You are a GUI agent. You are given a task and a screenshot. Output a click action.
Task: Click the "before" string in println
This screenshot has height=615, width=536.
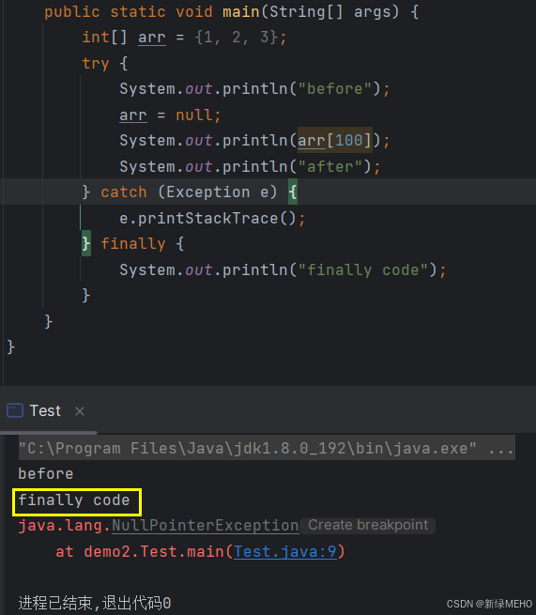(x=335, y=88)
